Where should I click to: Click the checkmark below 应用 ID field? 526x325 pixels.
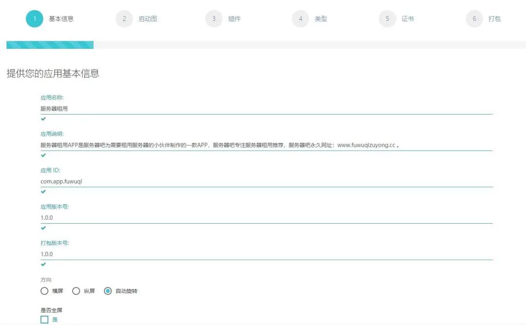click(x=43, y=191)
